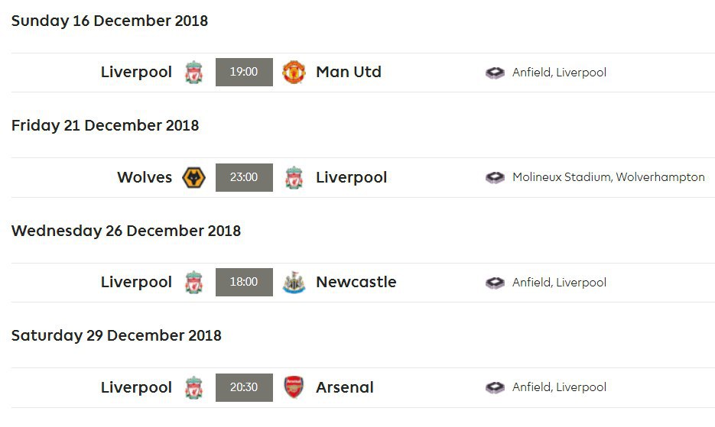Click Liverpool crest in the Man Utd fixture
This screenshot has height=427, width=715.
click(193, 72)
